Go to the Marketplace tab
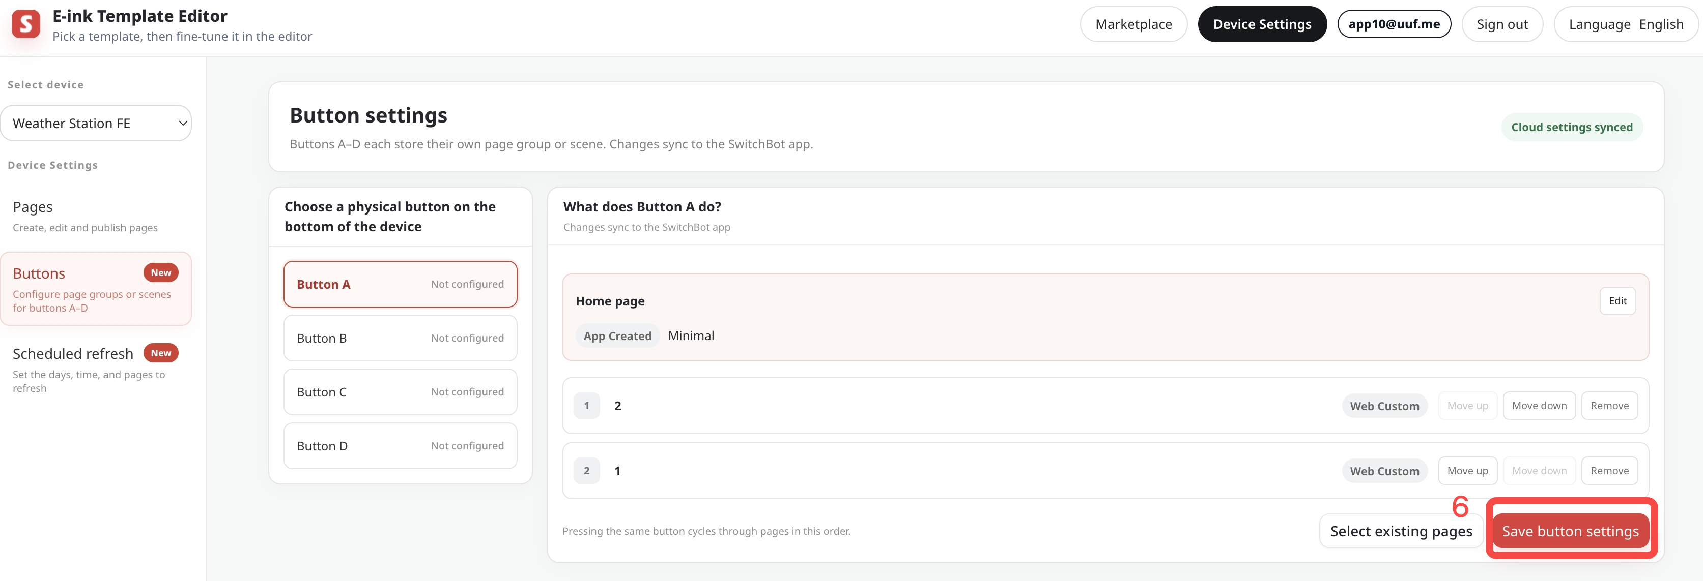 coord(1133,24)
